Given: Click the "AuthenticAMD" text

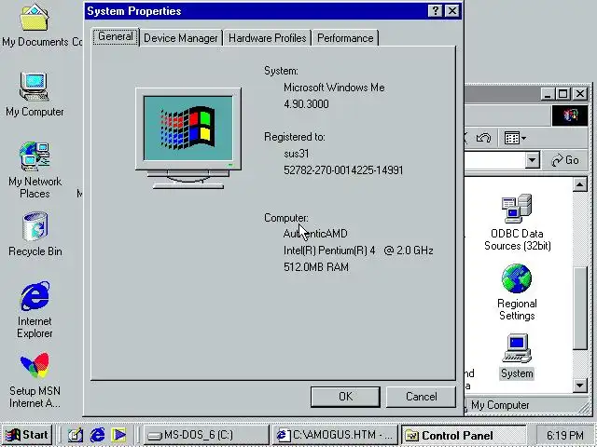Looking at the screenshot, I should pos(315,234).
